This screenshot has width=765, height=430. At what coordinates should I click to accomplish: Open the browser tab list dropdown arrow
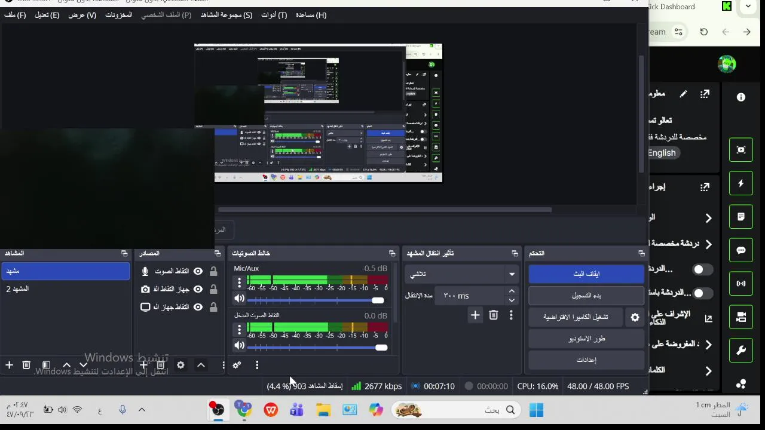[x=748, y=7]
